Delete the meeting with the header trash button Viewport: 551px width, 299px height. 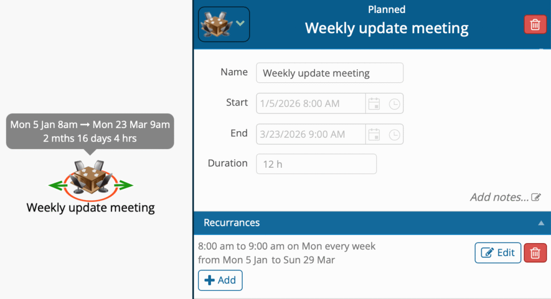tap(535, 25)
